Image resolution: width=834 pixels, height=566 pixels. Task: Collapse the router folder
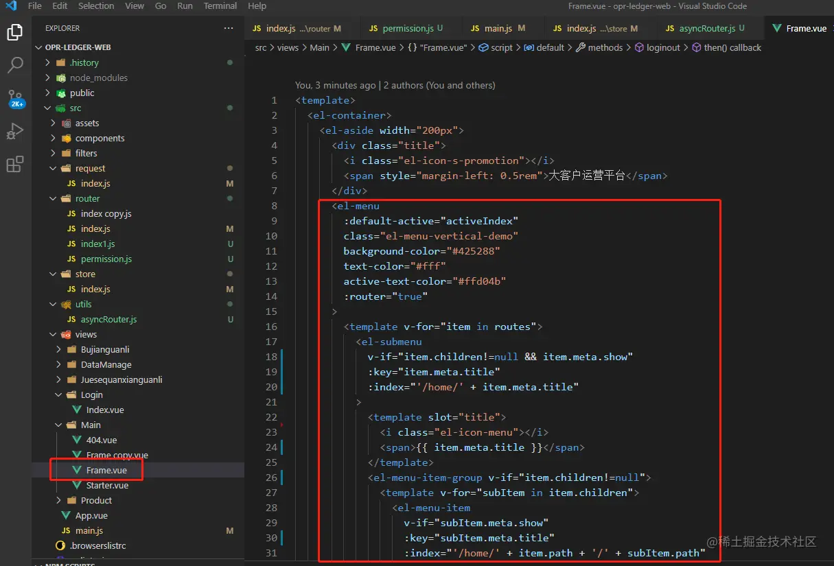click(87, 198)
